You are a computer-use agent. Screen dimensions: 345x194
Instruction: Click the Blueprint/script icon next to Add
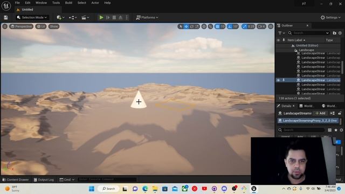click(332, 113)
